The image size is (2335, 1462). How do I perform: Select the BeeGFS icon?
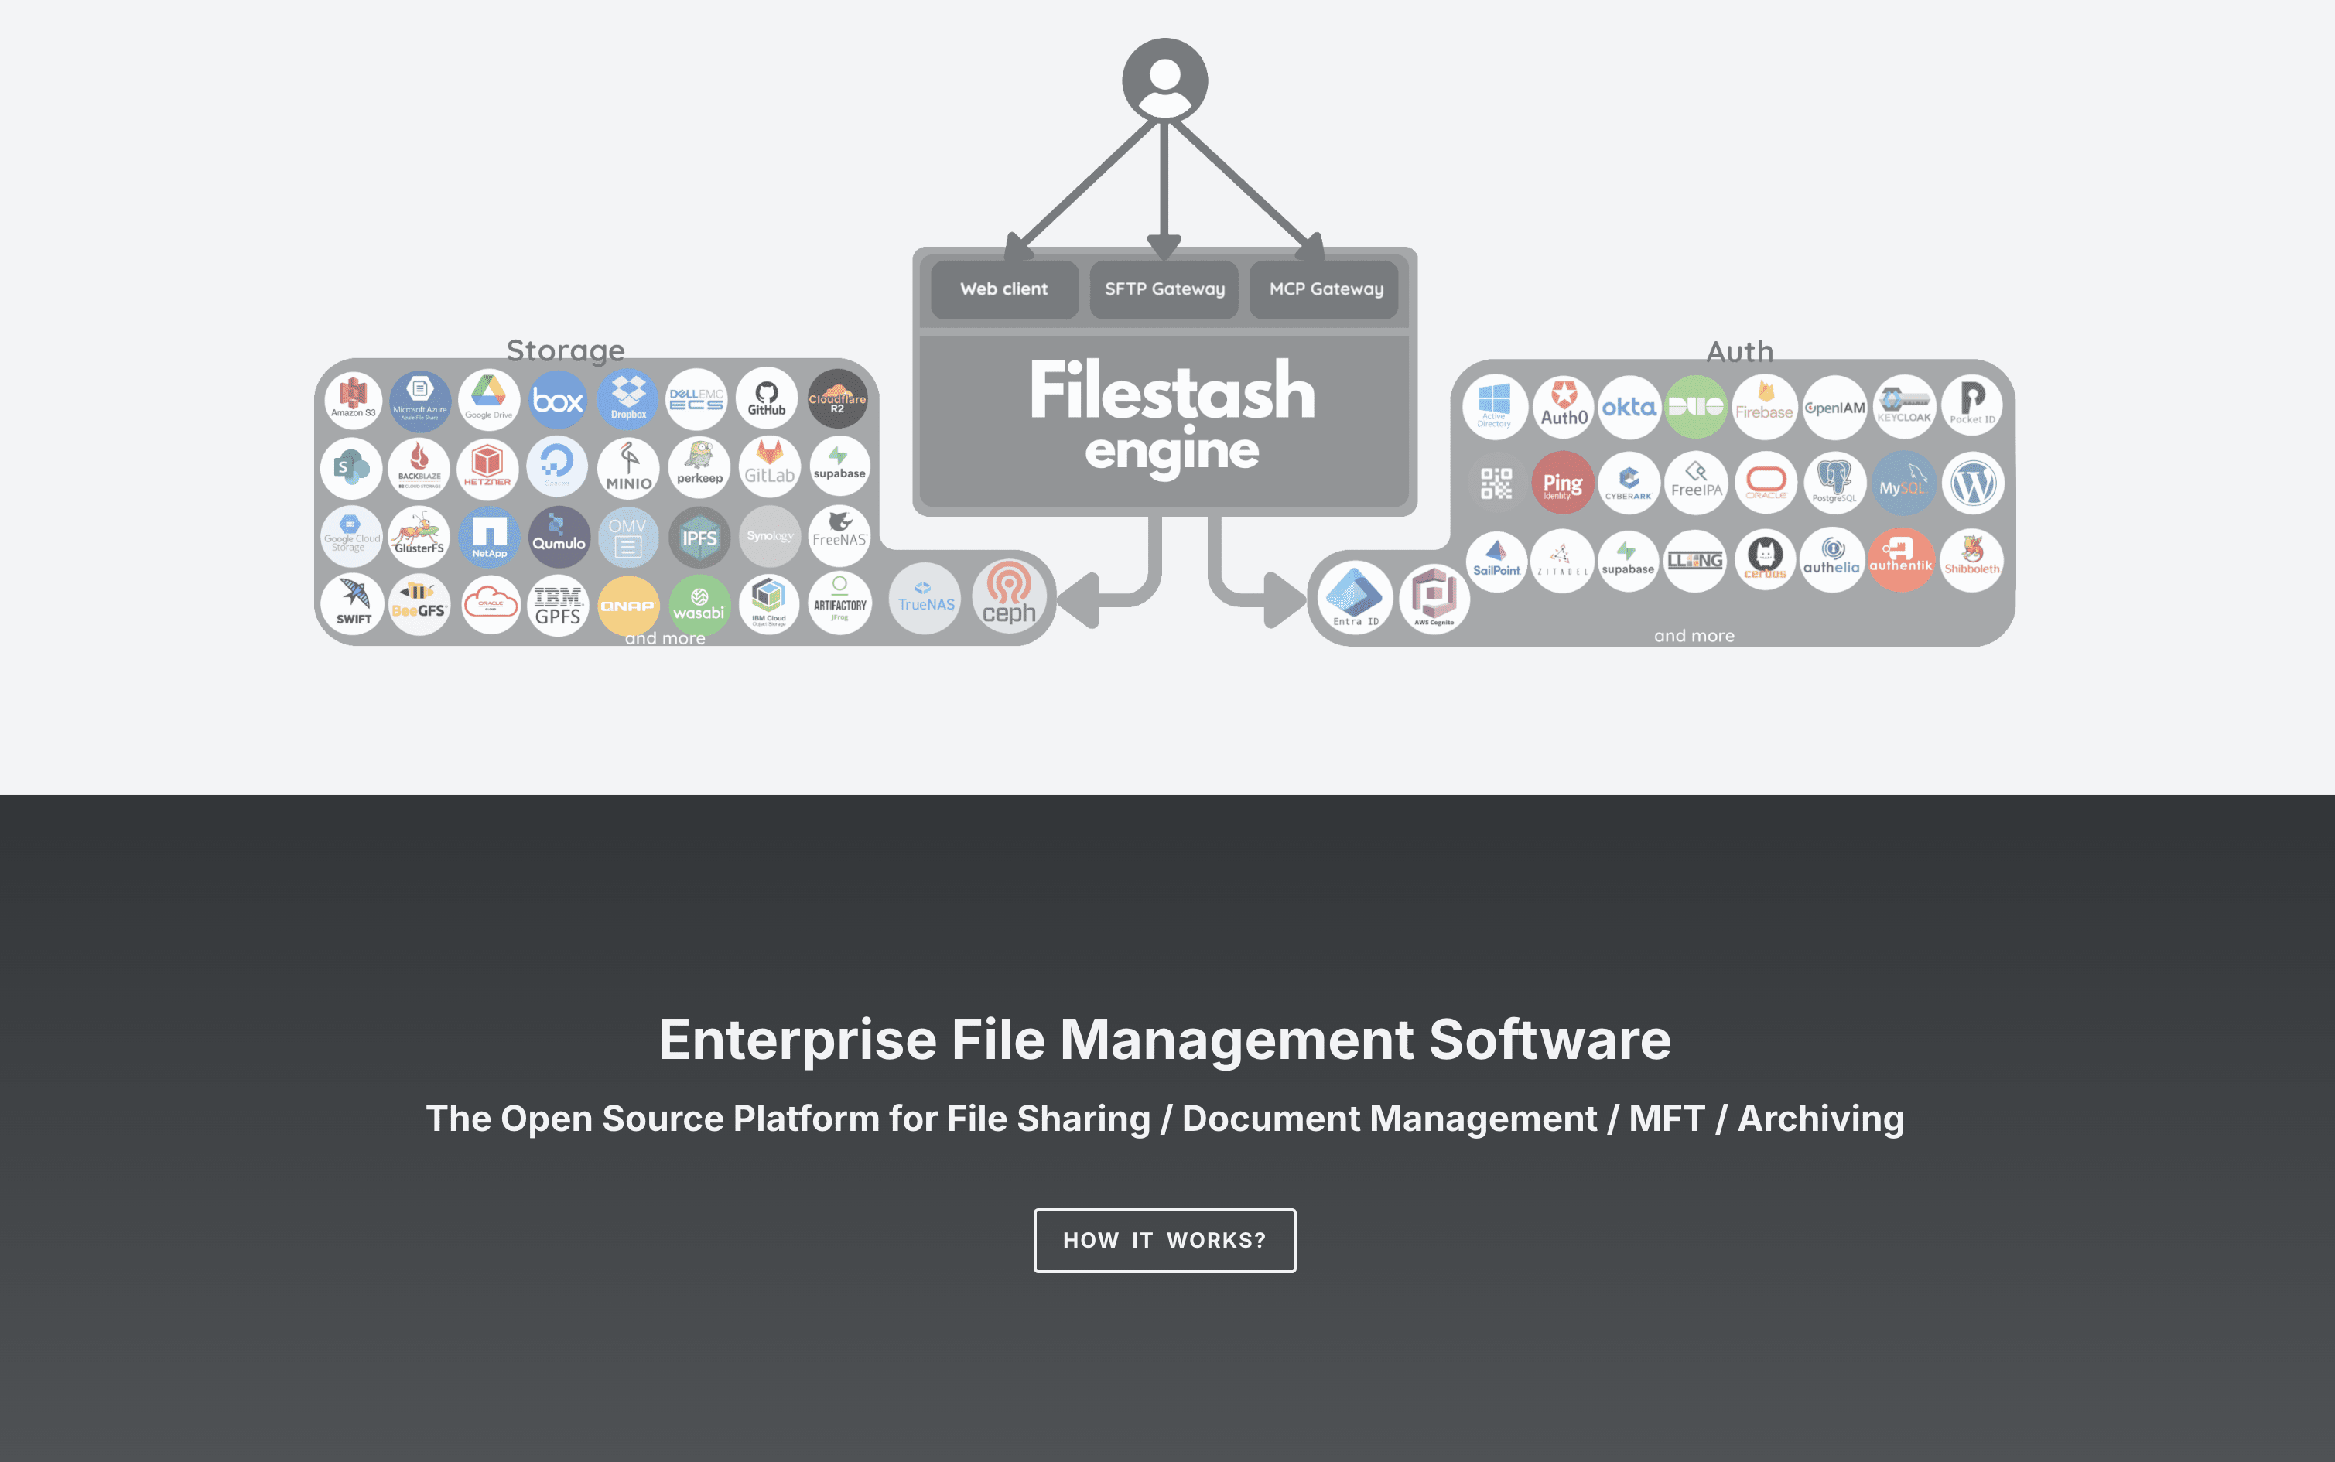point(419,605)
